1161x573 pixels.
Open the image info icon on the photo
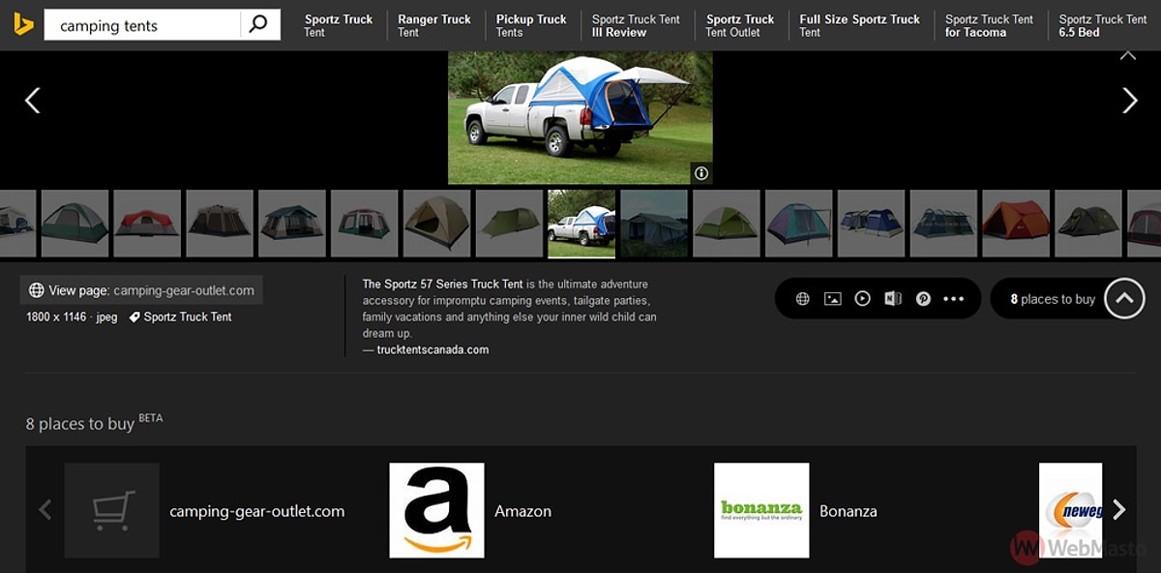coord(701,173)
